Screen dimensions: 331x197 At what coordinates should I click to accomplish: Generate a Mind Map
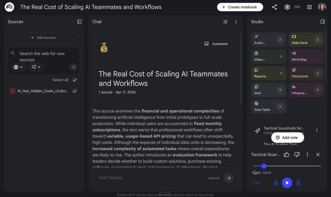(306, 56)
